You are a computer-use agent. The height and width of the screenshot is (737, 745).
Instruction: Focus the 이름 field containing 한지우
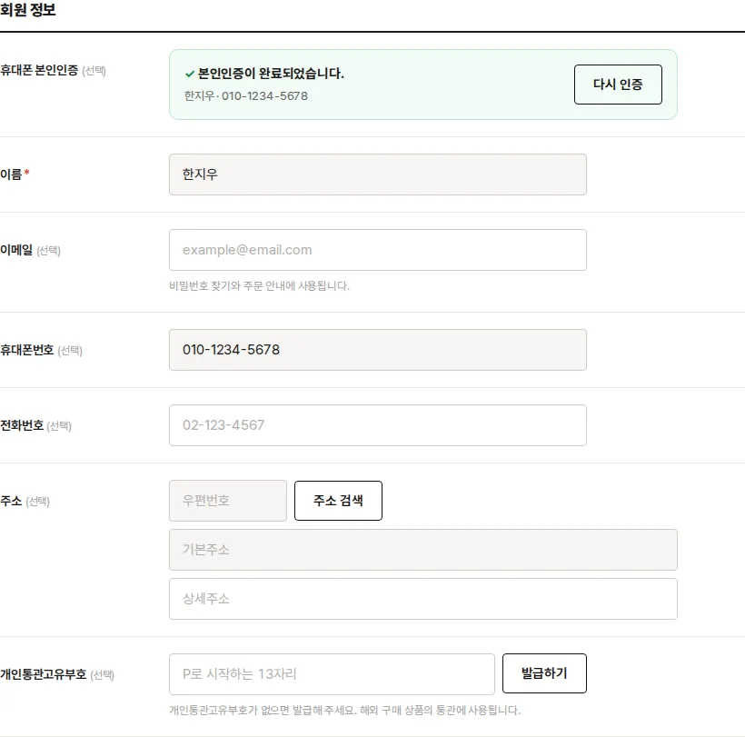[x=378, y=174]
